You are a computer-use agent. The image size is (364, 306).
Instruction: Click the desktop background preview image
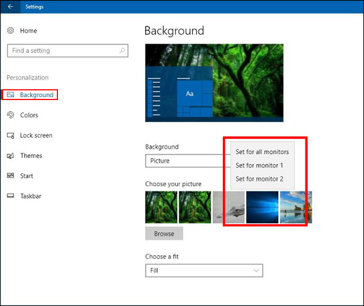coord(214,83)
